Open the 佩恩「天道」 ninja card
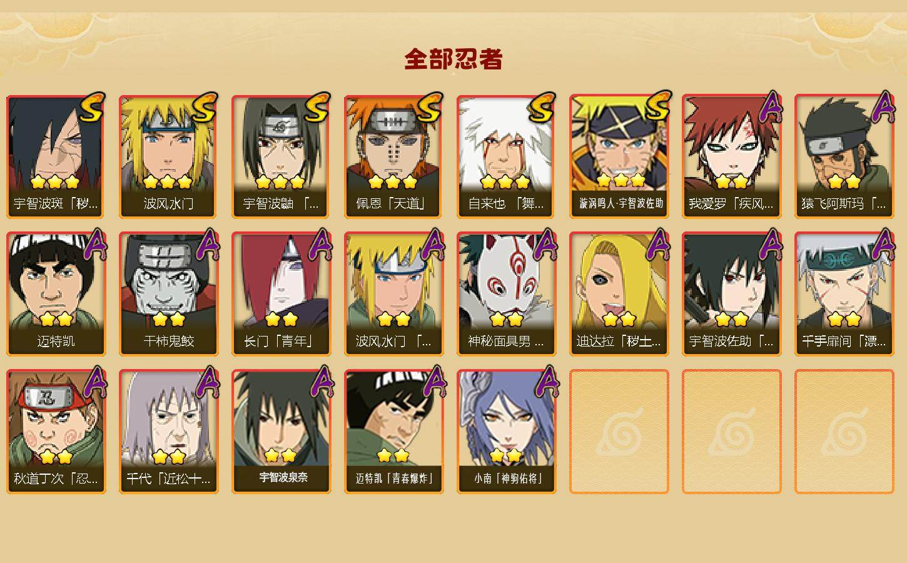This screenshot has width=907, height=563. click(394, 156)
